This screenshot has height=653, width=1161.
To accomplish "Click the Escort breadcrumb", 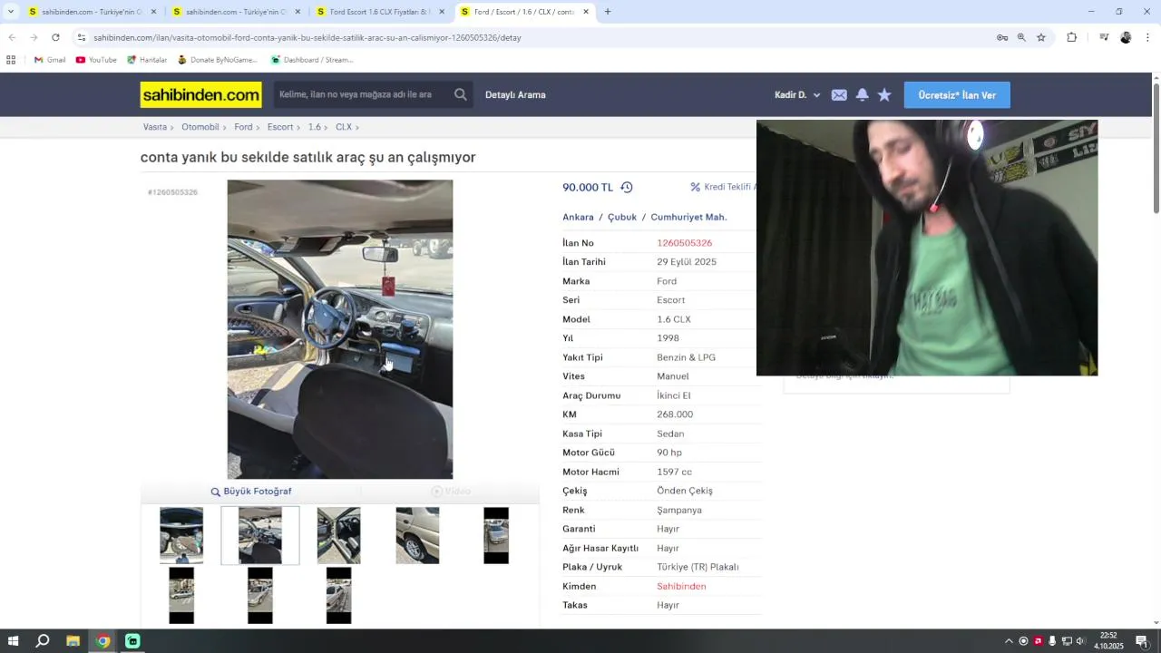I will (280, 127).
